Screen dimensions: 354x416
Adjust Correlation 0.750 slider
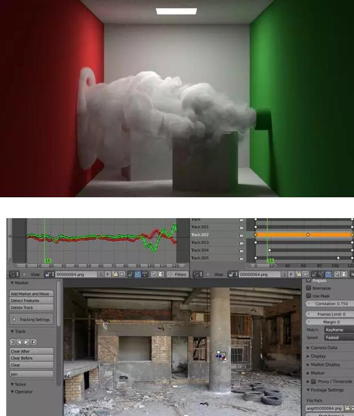[x=330, y=304]
